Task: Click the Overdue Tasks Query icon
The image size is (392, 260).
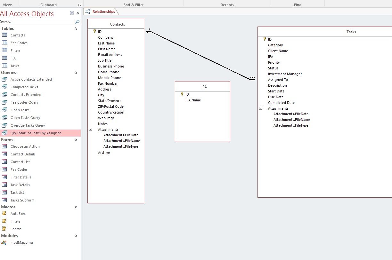Action: coord(4,125)
